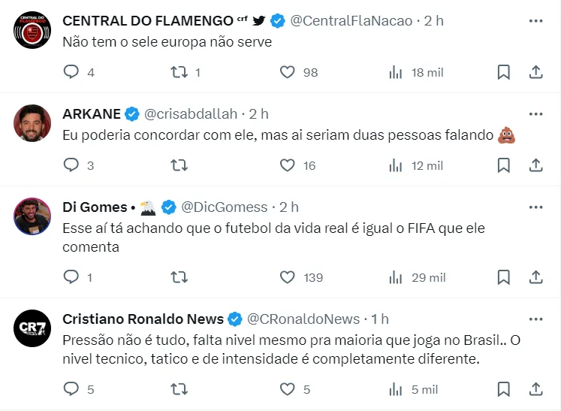
Task: Share the Cristiano Ronaldo News tweet
Action: 536,389
